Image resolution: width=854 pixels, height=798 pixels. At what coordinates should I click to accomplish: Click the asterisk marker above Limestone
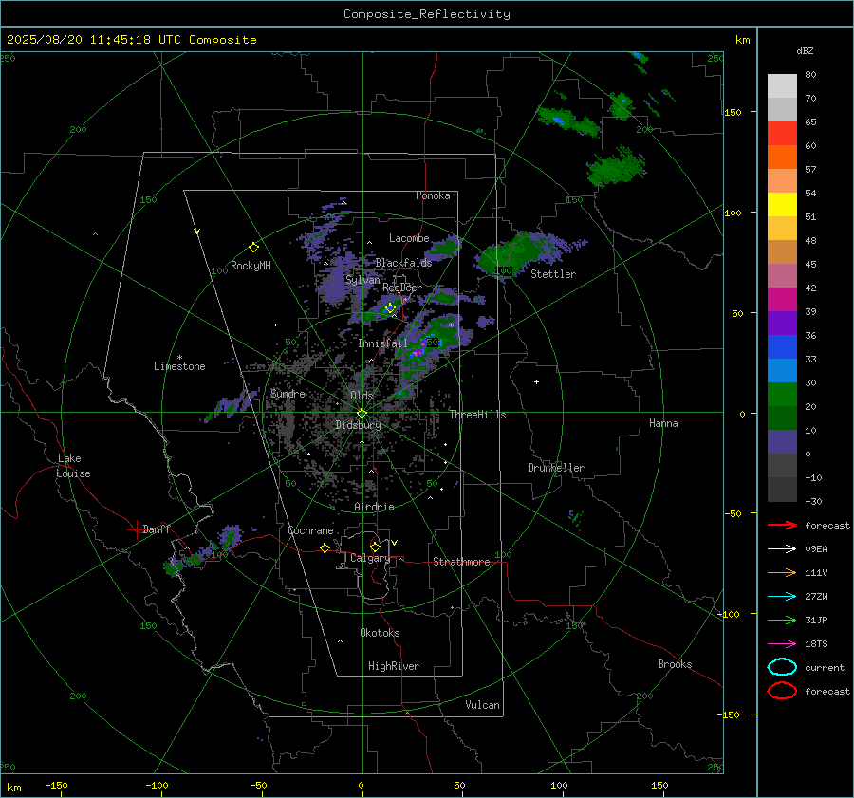(x=179, y=358)
